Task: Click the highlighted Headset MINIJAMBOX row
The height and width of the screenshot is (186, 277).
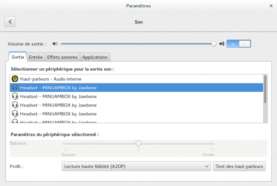Action: tap(137, 88)
